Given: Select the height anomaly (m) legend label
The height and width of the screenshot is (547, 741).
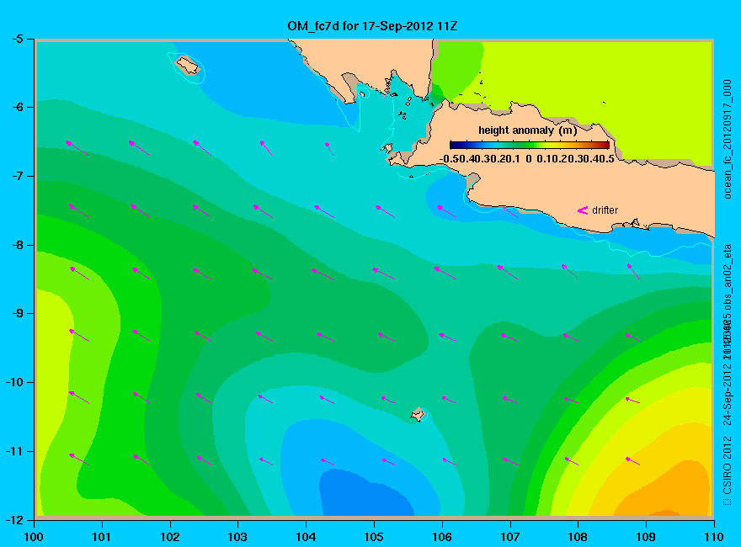Looking at the screenshot, I should click(527, 130).
